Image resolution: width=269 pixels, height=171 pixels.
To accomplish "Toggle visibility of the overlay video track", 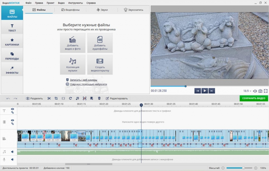I will (12, 120).
